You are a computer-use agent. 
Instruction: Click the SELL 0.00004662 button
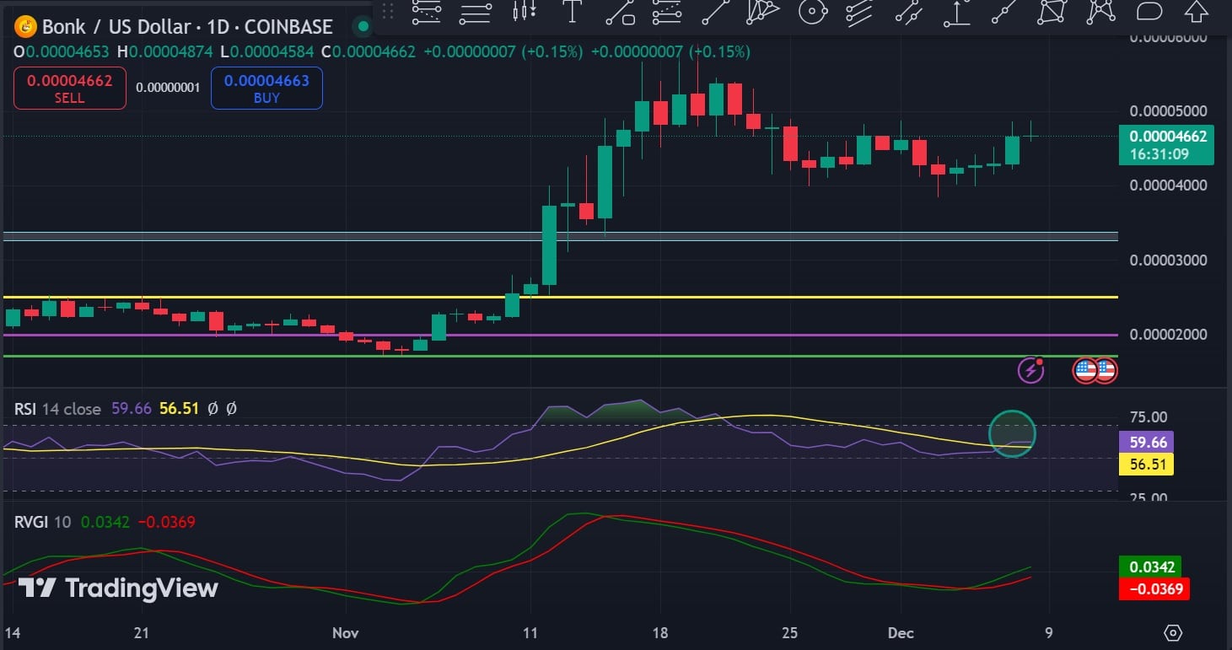click(x=70, y=89)
